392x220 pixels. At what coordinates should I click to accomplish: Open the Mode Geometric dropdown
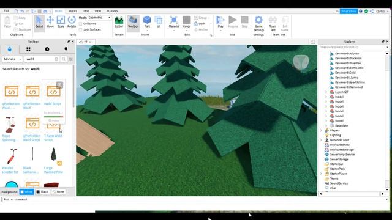click(99, 18)
